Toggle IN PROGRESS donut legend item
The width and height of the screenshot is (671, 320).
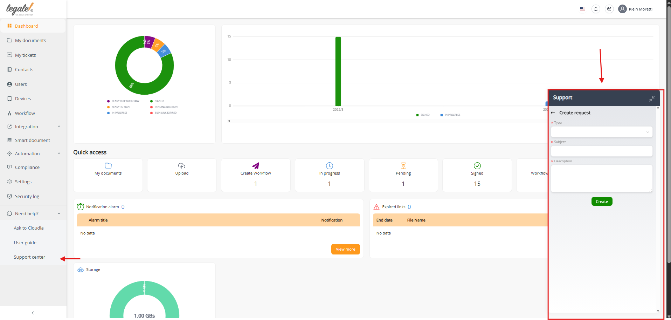[117, 113]
